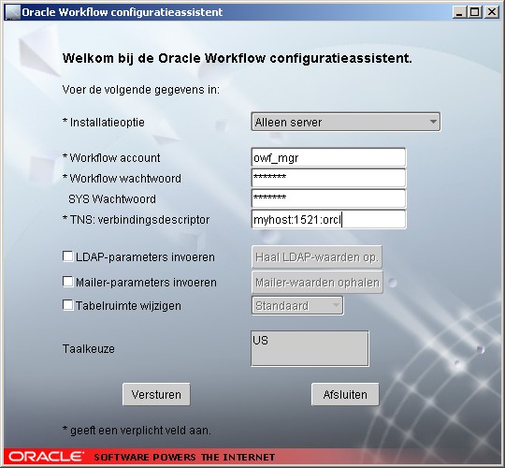Close the configuratieassistent window
505x468 pixels.
coord(492,12)
